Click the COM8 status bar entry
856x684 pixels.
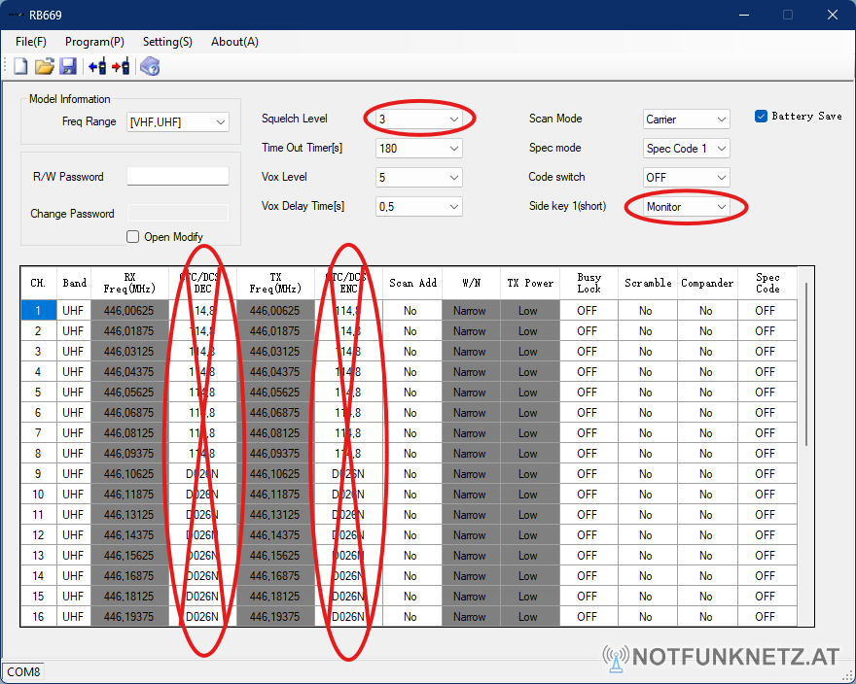(23, 671)
